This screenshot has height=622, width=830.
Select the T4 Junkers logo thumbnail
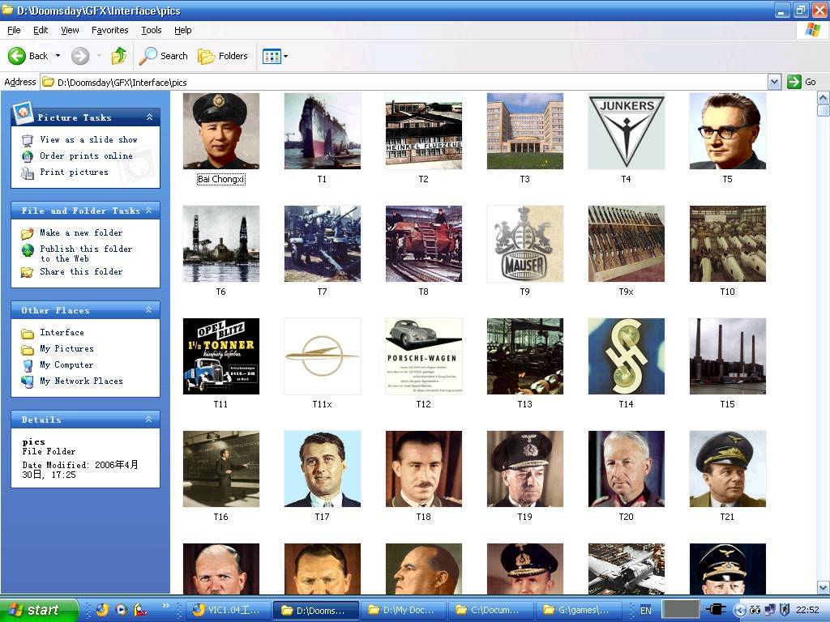pyautogui.click(x=626, y=131)
